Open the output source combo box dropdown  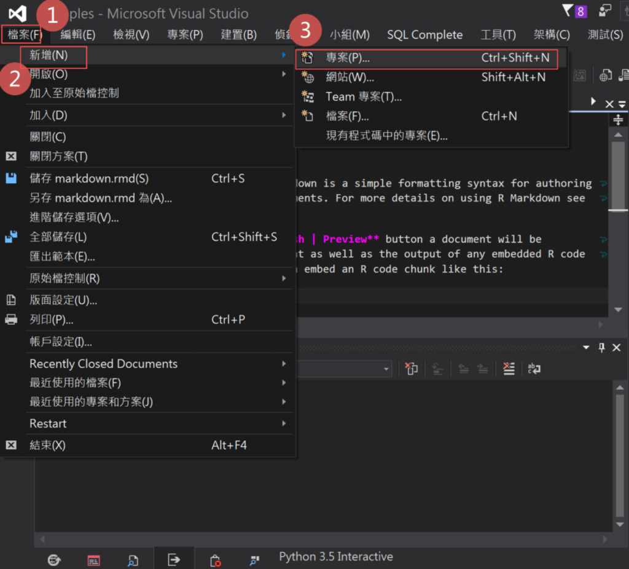tap(386, 369)
